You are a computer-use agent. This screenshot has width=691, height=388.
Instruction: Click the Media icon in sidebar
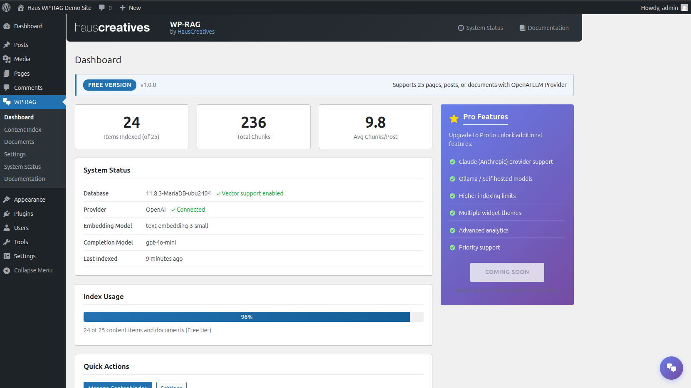7,59
